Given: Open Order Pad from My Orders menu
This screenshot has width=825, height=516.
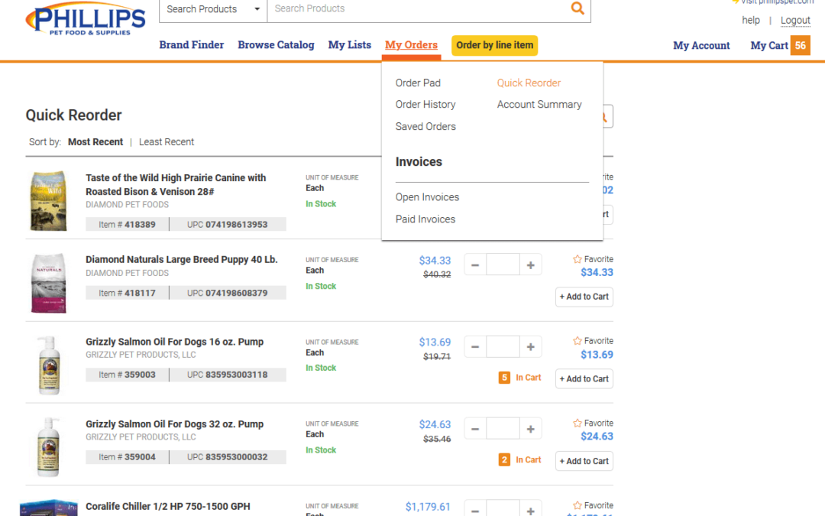Looking at the screenshot, I should coord(418,83).
